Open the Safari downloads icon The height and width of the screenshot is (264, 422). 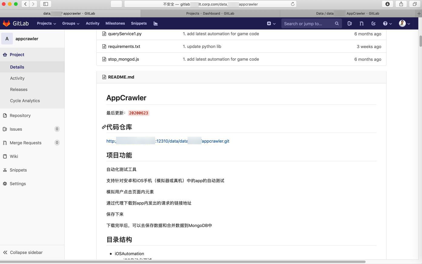point(387,4)
